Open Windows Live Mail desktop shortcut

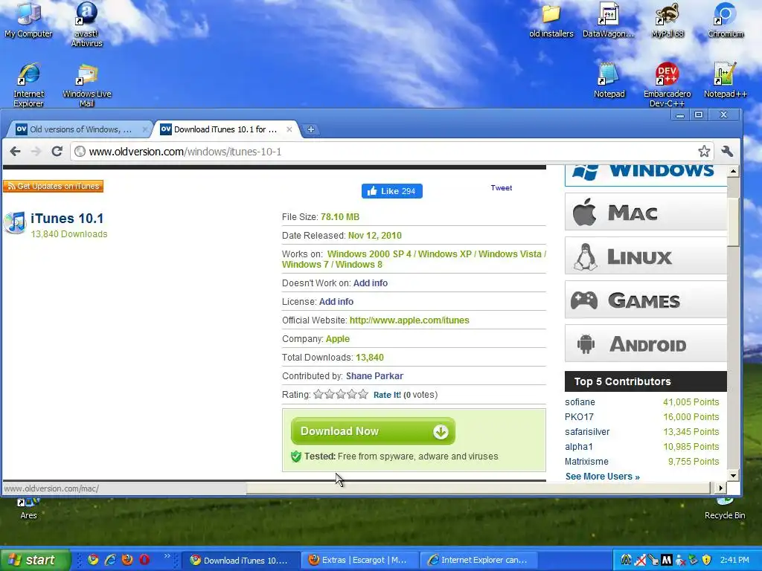pyautogui.click(x=86, y=85)
